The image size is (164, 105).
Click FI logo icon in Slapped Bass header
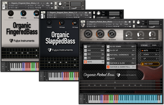coord(43,16)
